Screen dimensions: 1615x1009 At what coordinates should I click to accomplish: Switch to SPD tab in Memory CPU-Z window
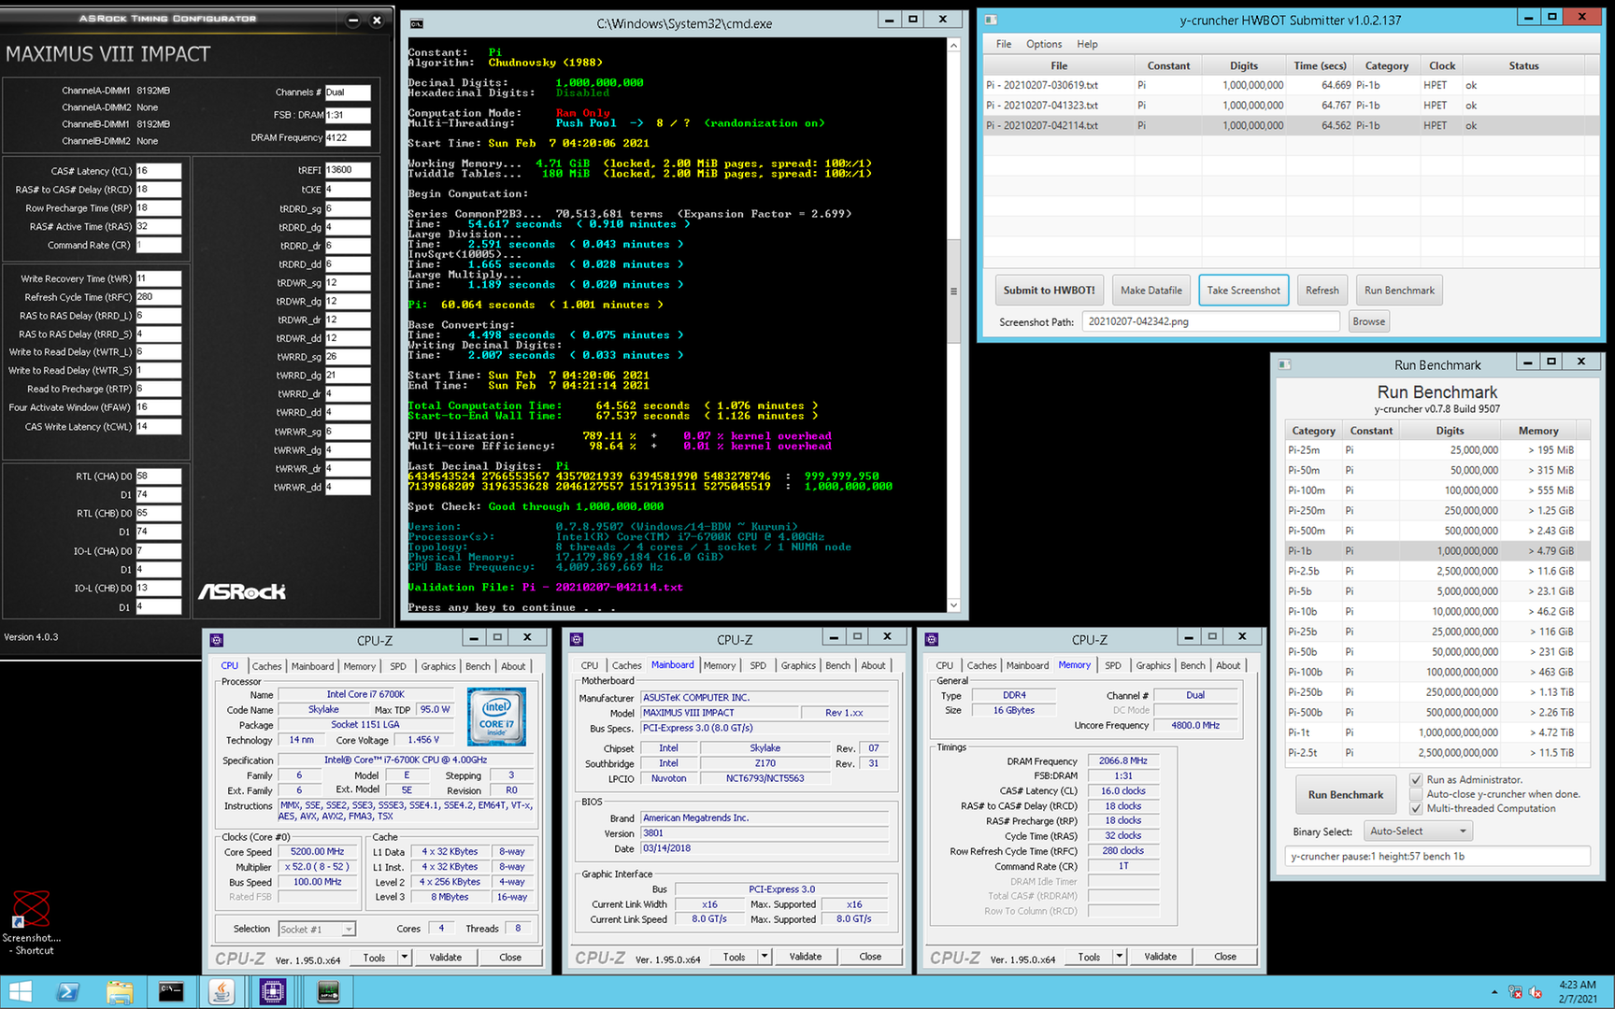1112,665
